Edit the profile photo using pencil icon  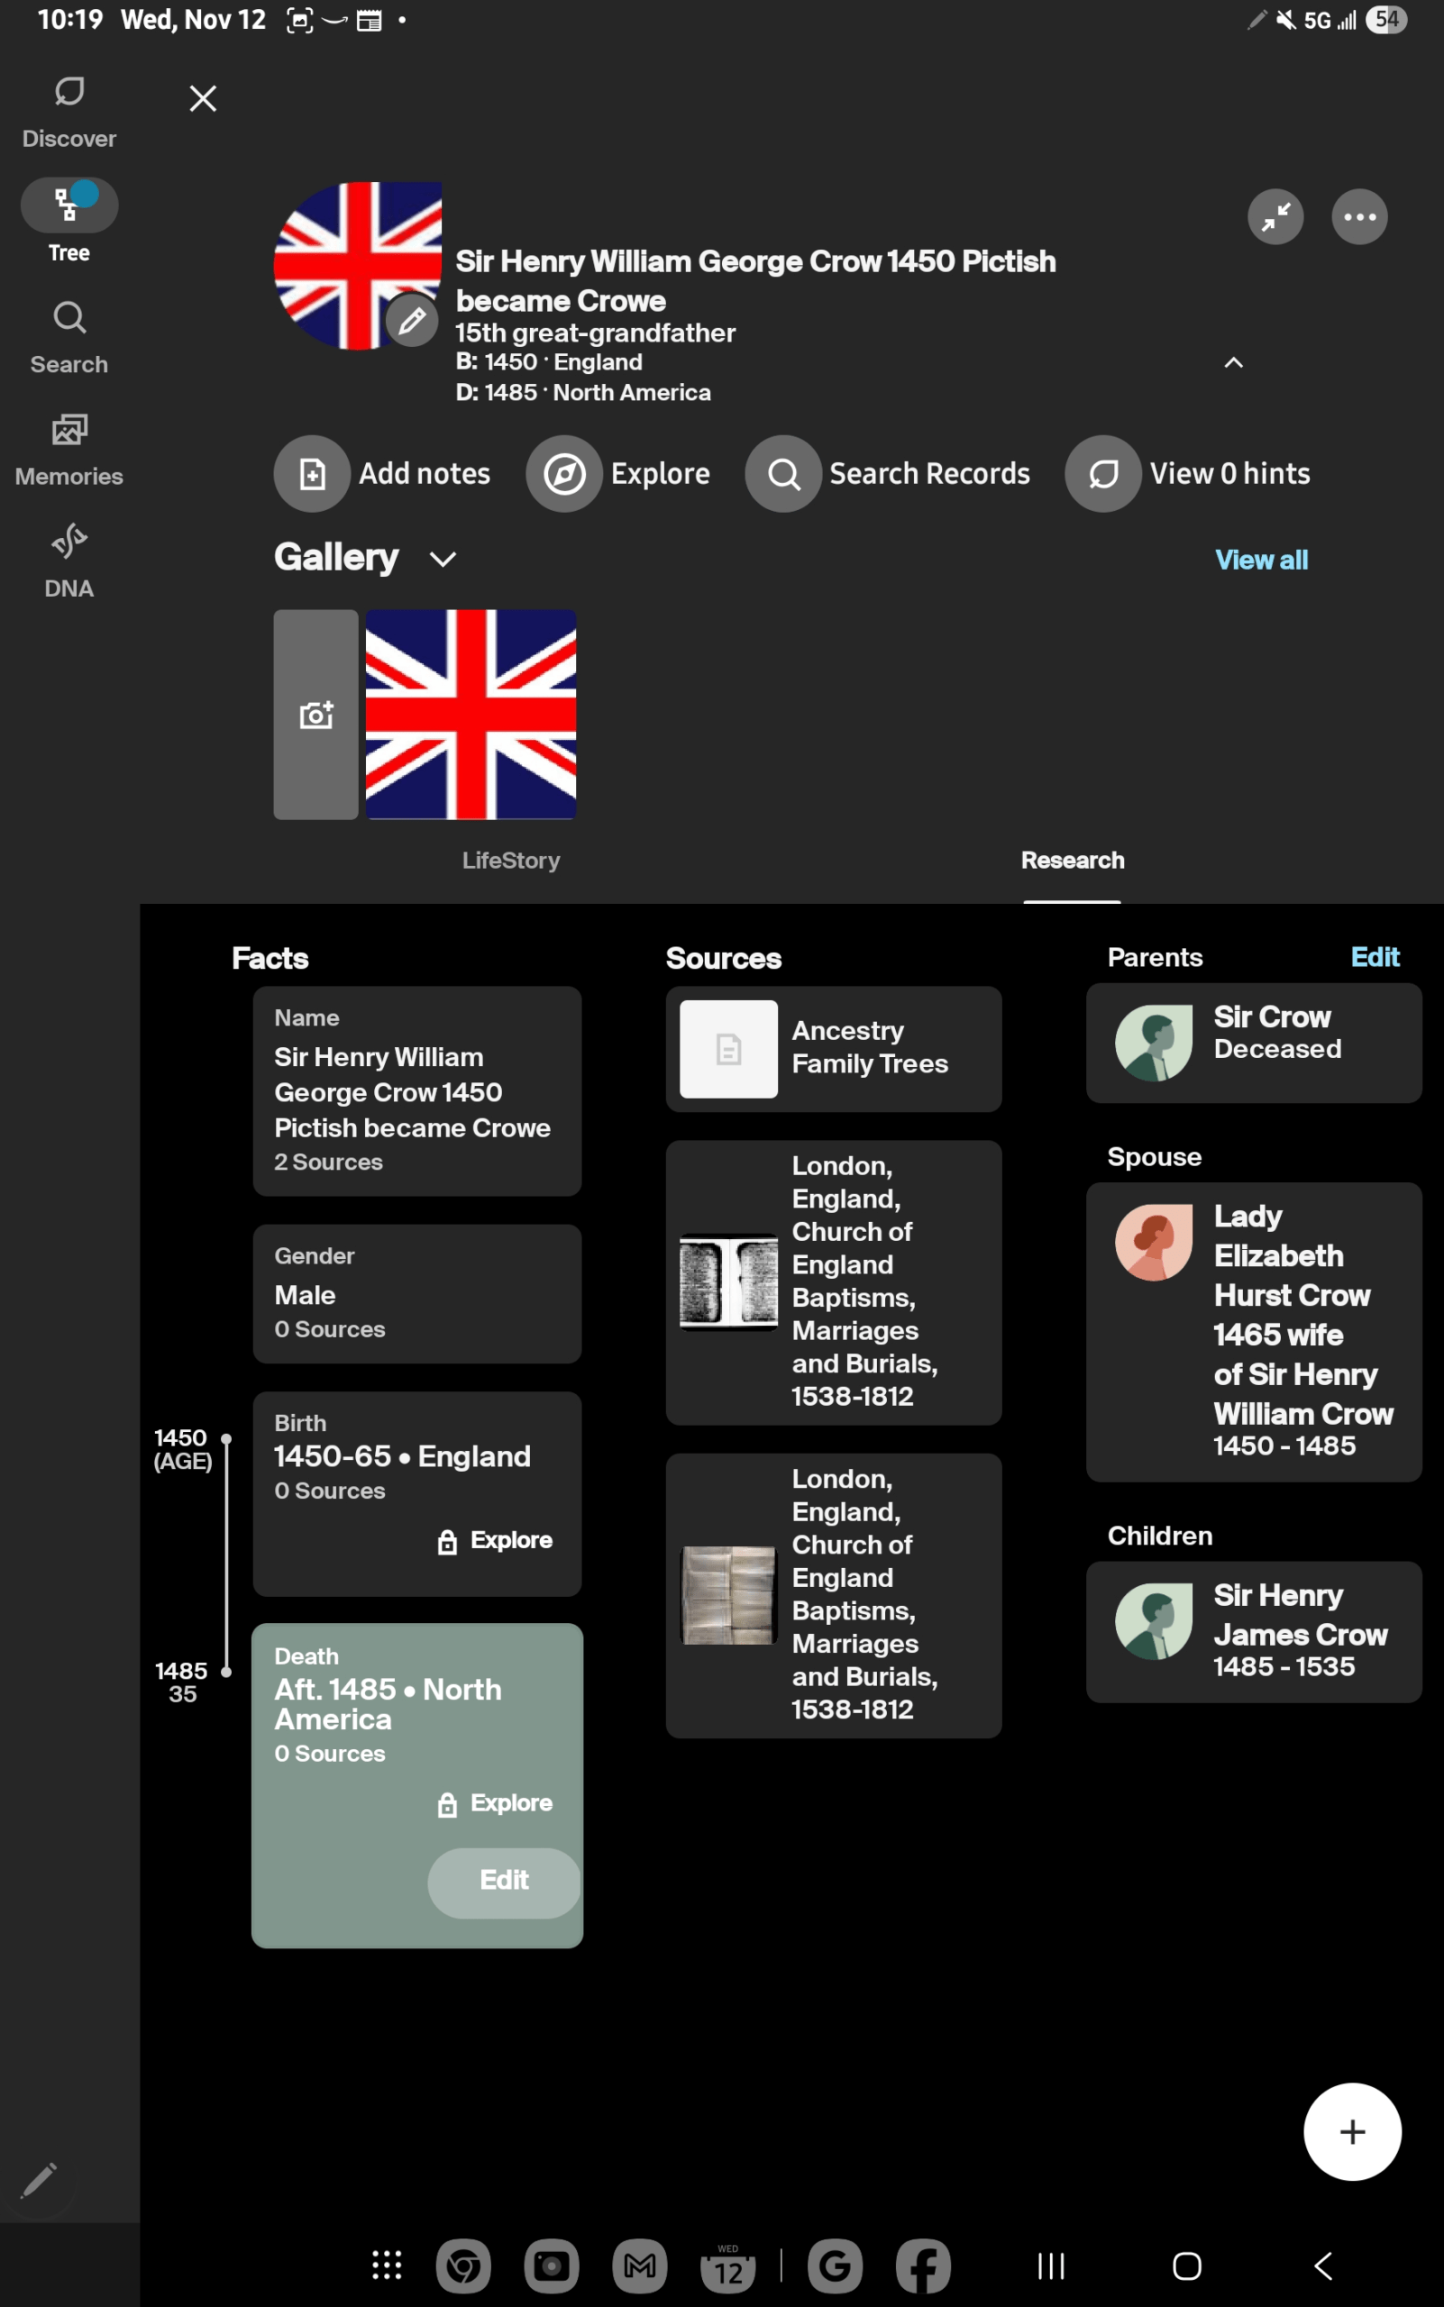[x=413, y=321]
